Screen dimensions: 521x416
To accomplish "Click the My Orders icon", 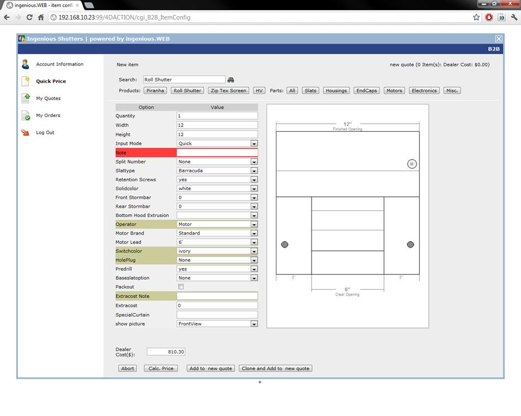I will tap(26, 115).
